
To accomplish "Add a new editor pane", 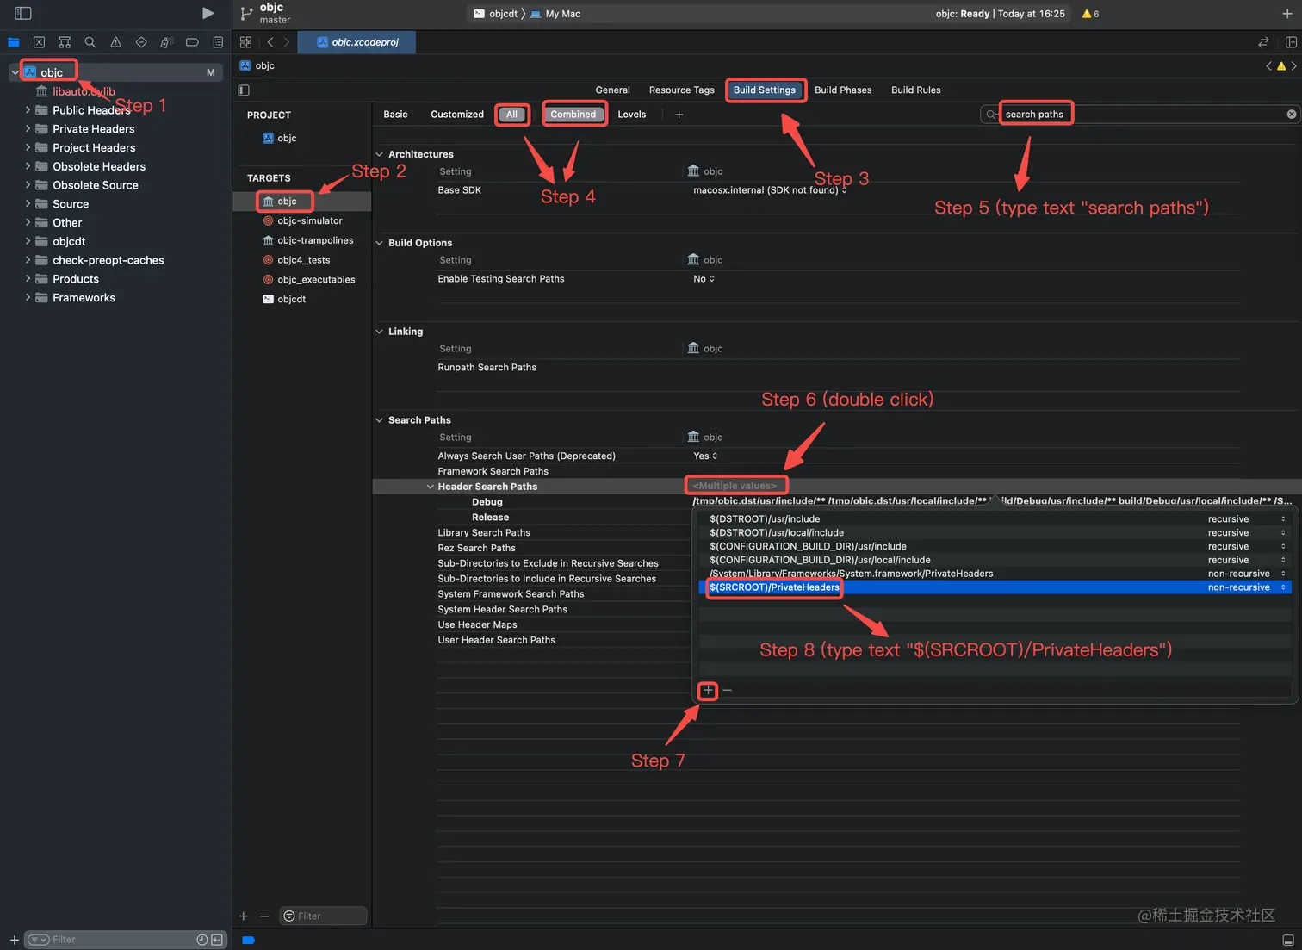I will pyautogui.click(x=1291, y=42).
